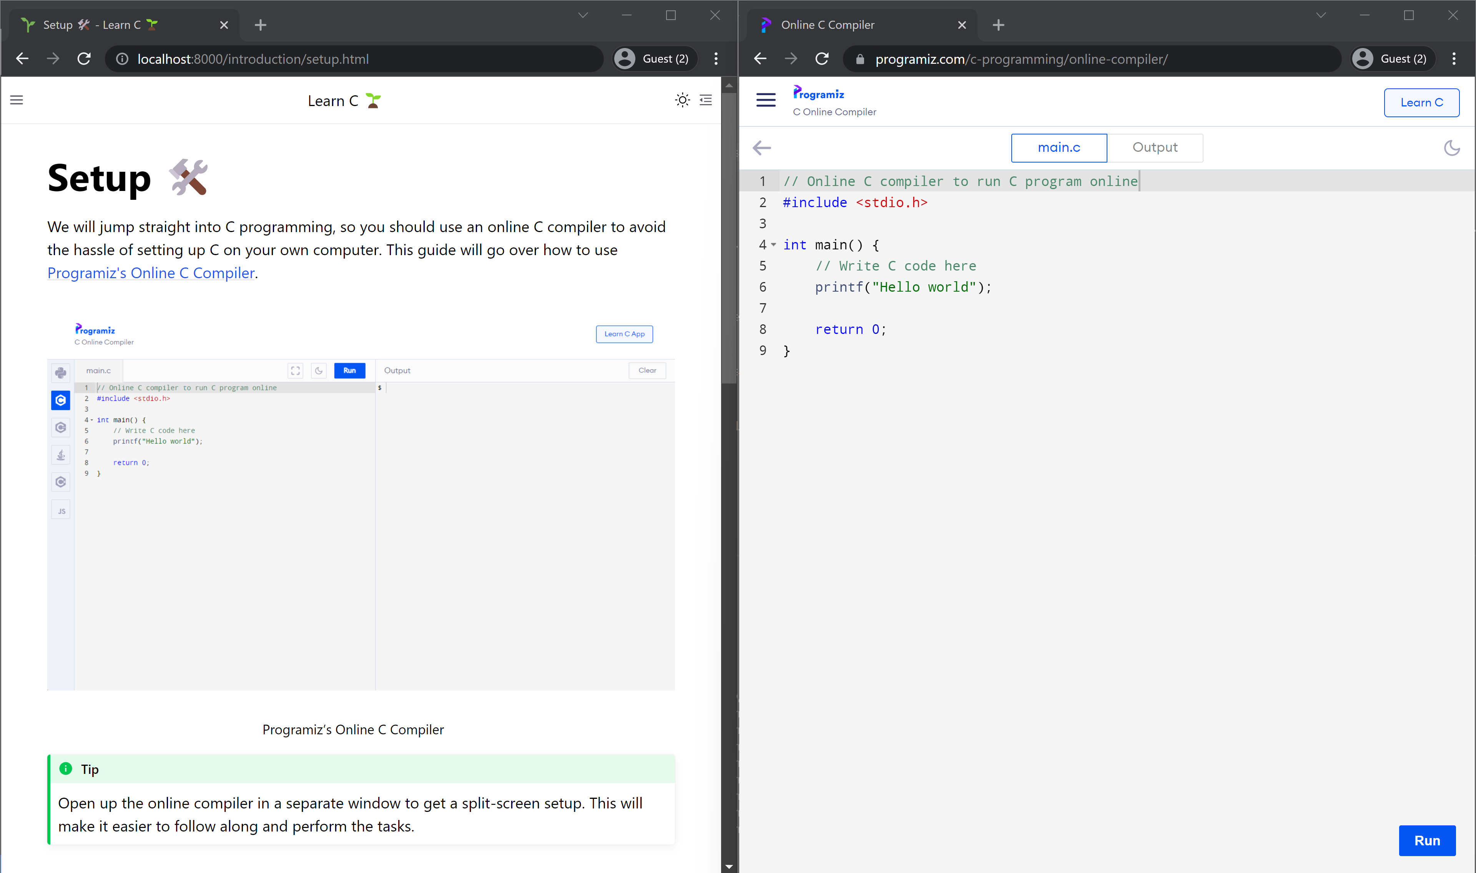This screenshot has height=873, width=1476.
Task: Click the #include <stdio.h> line
Action: tap(855, 202)
